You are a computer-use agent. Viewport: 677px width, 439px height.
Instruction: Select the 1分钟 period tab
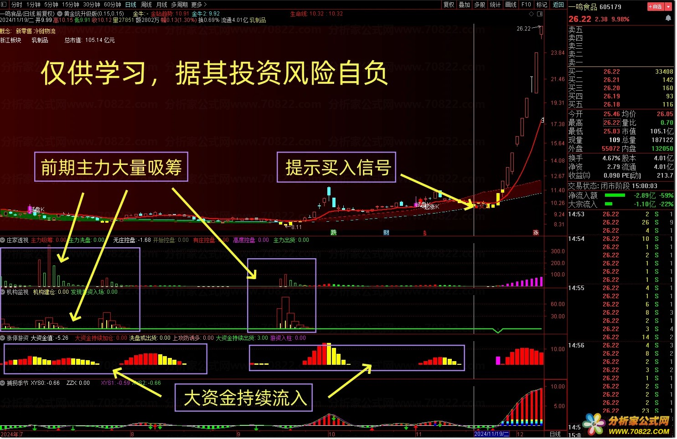[33, 5]
